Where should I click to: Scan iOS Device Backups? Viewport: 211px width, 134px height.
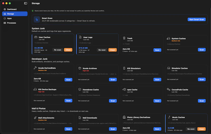(x=68, y=101)
